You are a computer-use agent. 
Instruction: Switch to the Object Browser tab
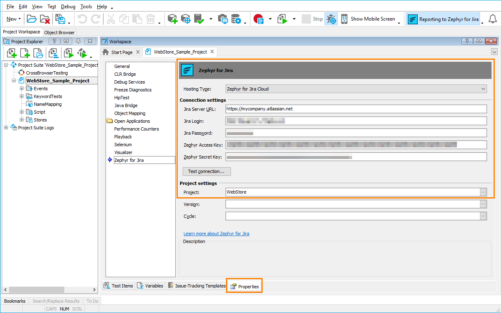coord(59,32)
